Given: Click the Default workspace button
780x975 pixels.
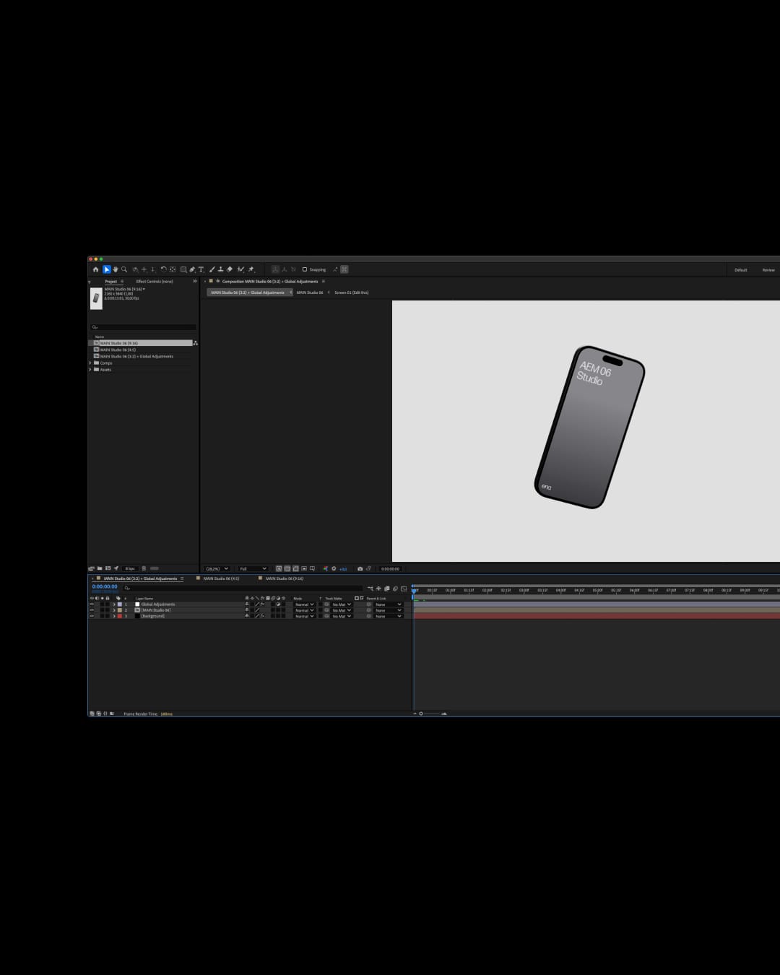Looking at the screenshot, I should coord(741,270).
